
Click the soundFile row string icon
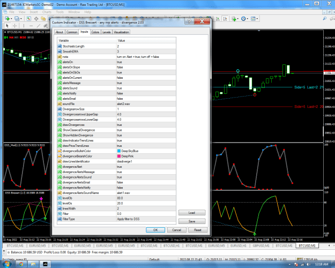click(59, 104)
